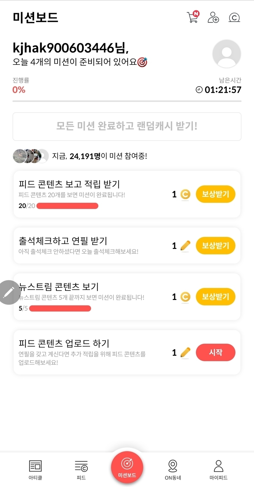
Task: Open the 마이피드 tab
Action: point(218,470)
